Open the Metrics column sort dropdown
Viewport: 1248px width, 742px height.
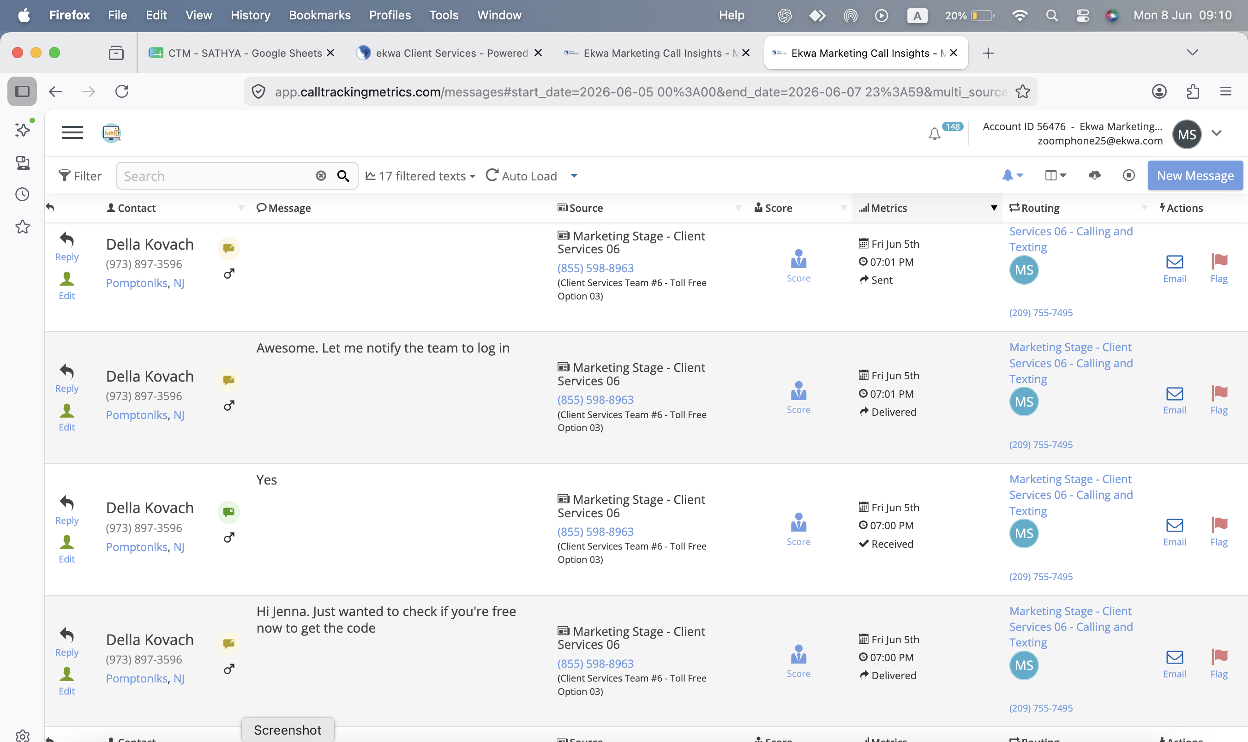[994, 208]
